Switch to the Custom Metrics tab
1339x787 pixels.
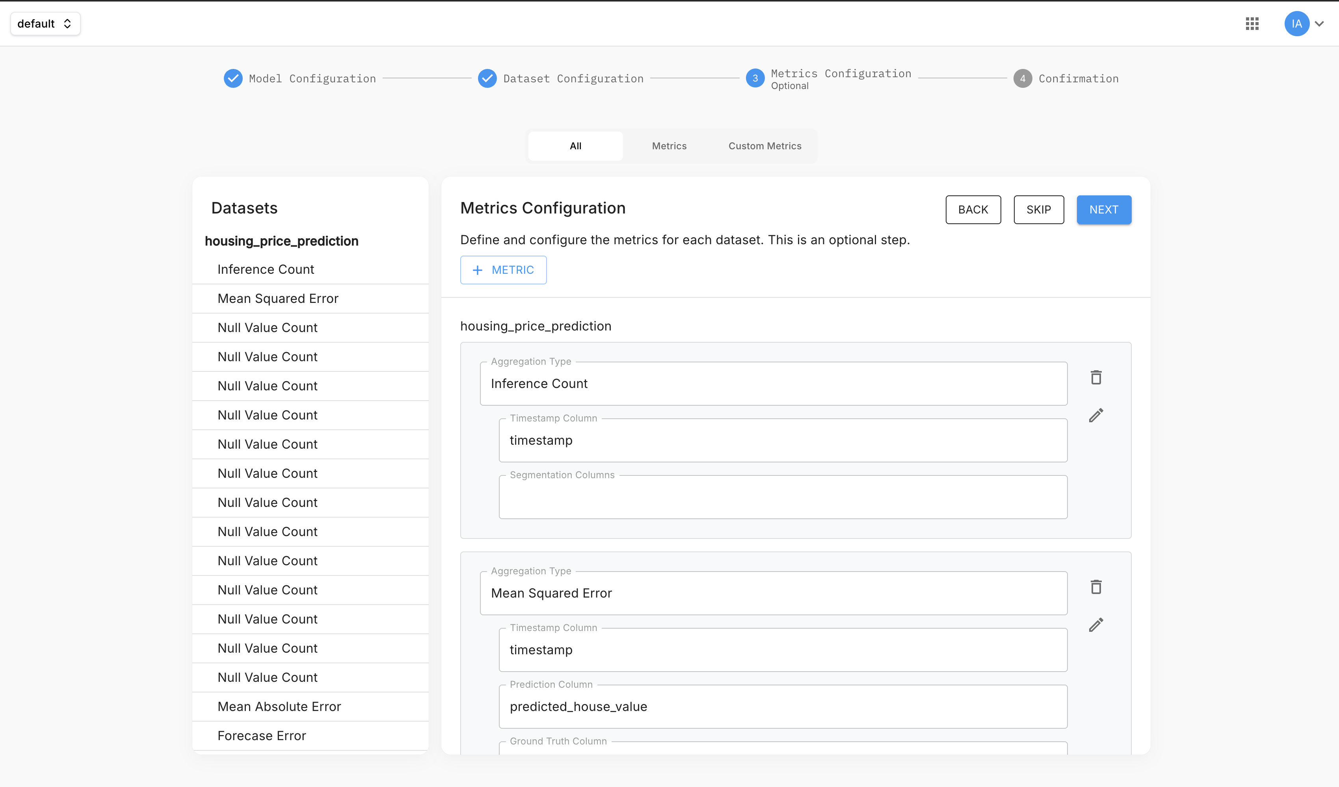tap(764, 146)
